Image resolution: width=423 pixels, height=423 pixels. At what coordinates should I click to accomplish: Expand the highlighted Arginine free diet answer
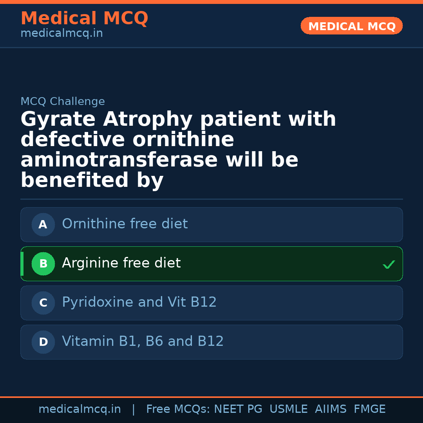pyautogui.click(x=211, y=264)
